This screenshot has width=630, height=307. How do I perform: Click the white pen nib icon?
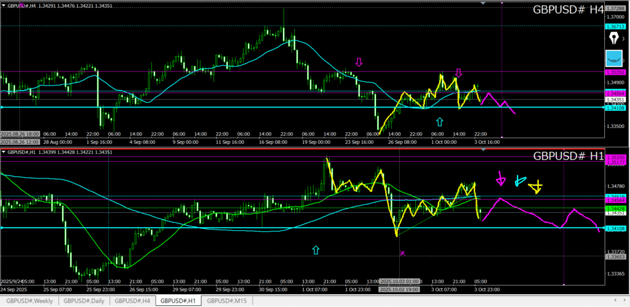coord(613,39)
